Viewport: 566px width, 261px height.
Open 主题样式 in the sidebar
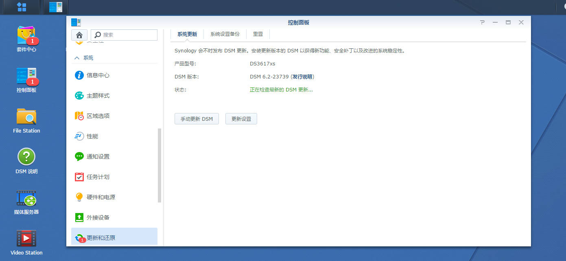[x=114, y=96]
